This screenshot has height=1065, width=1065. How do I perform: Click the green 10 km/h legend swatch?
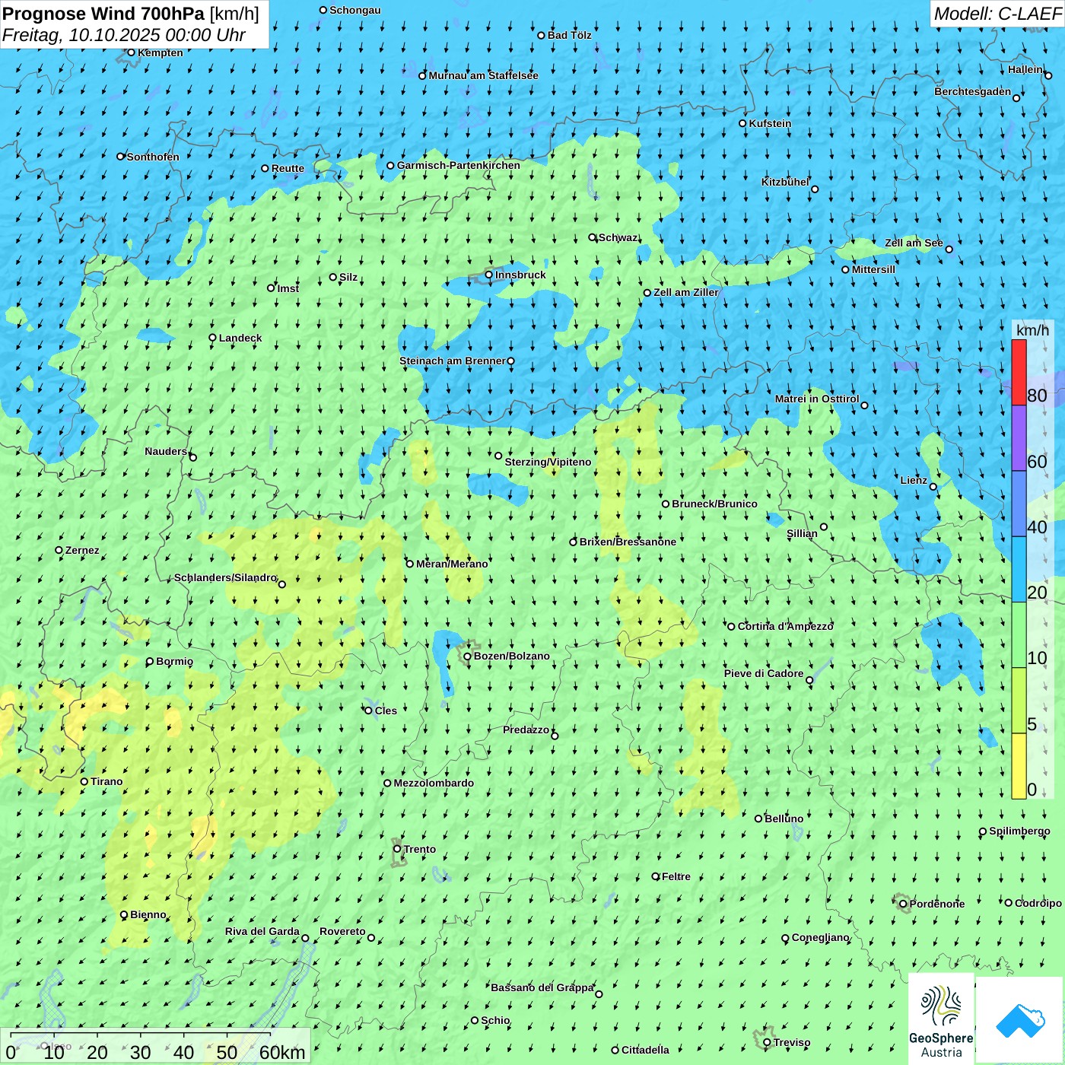[x=1019, y=634]
